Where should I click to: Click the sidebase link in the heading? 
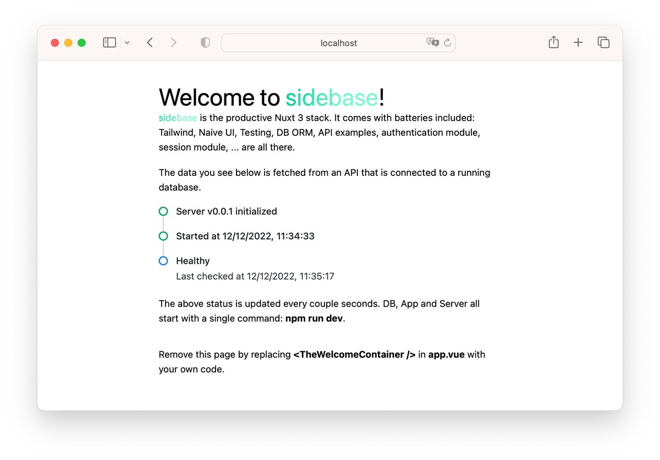pos(331,97)
